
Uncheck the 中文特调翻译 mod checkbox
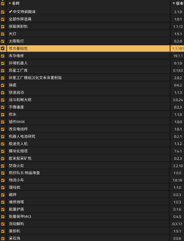point(2,12)
